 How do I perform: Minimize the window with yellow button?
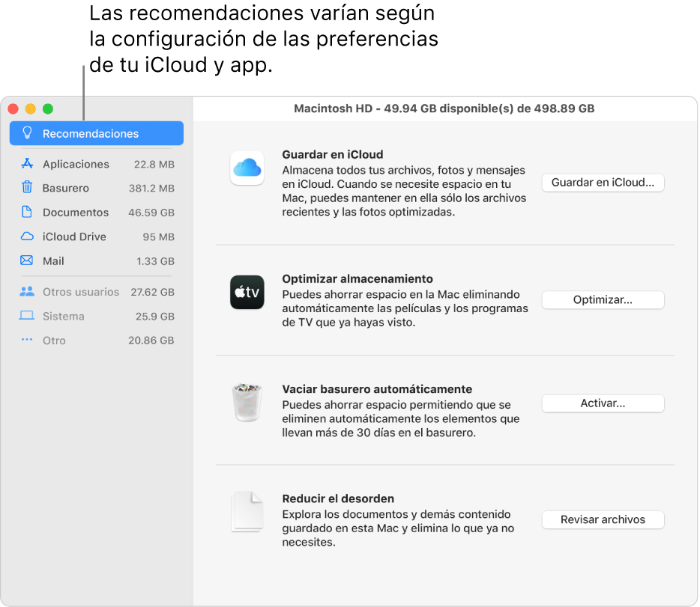point(31,109)
